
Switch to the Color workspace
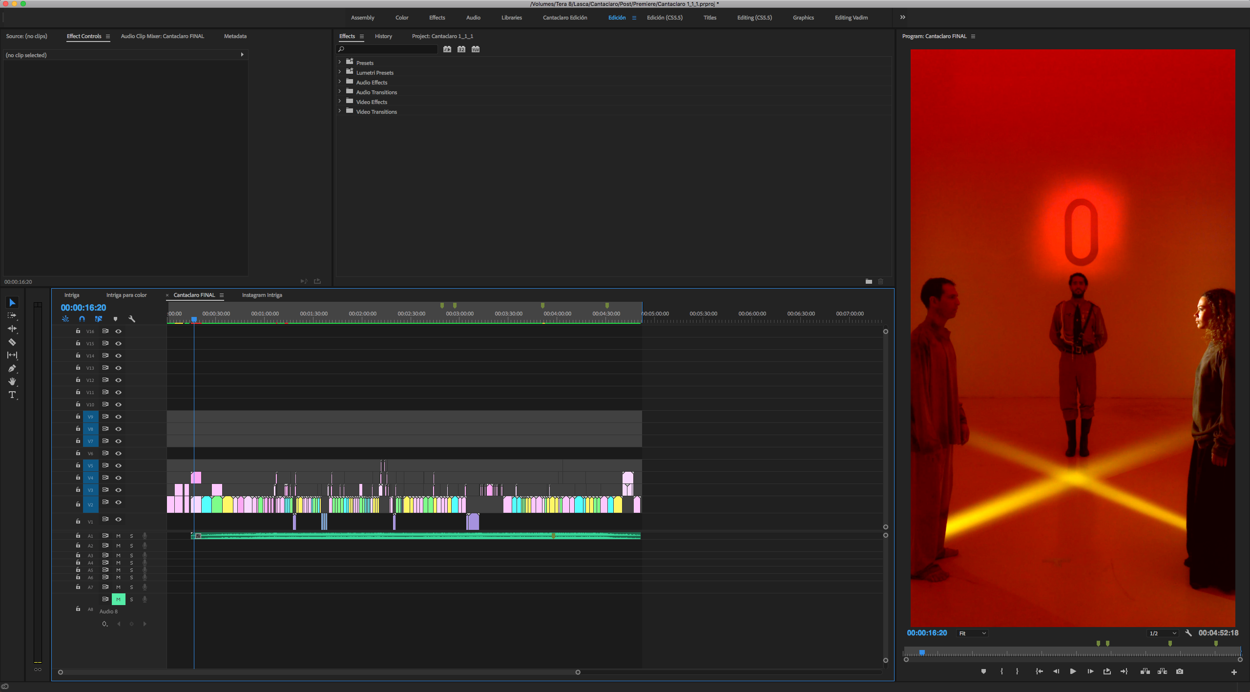[402, 18]
